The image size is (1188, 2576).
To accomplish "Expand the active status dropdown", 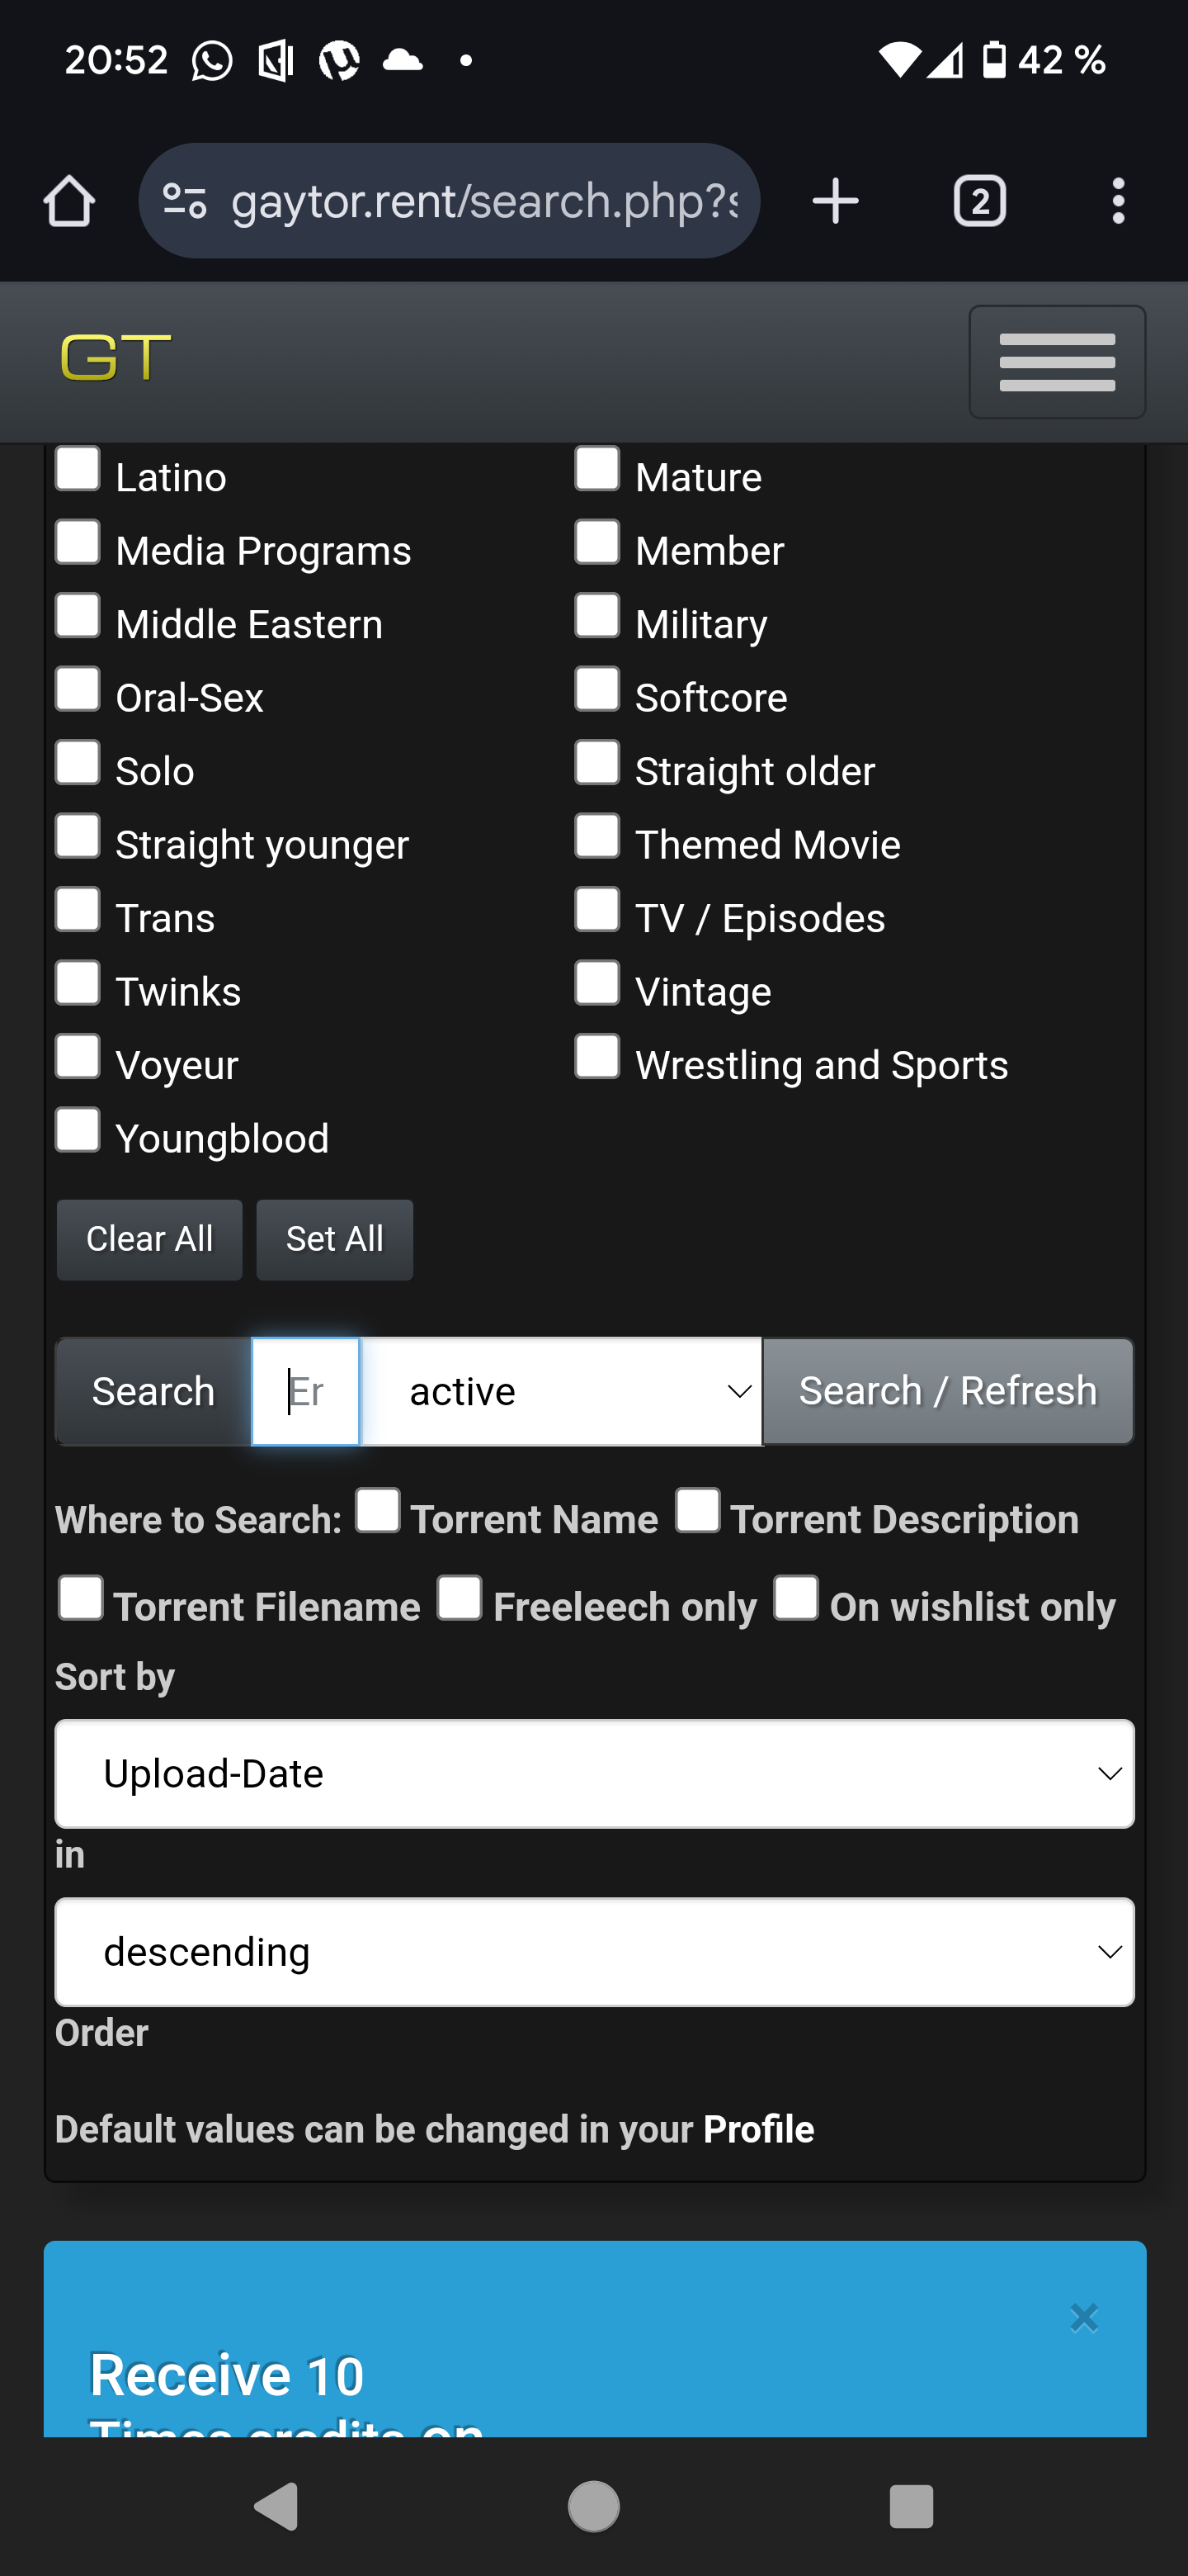I will [x=560, y=1391].
